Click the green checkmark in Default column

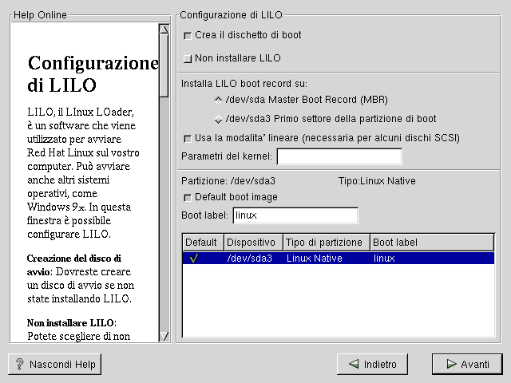193,258
